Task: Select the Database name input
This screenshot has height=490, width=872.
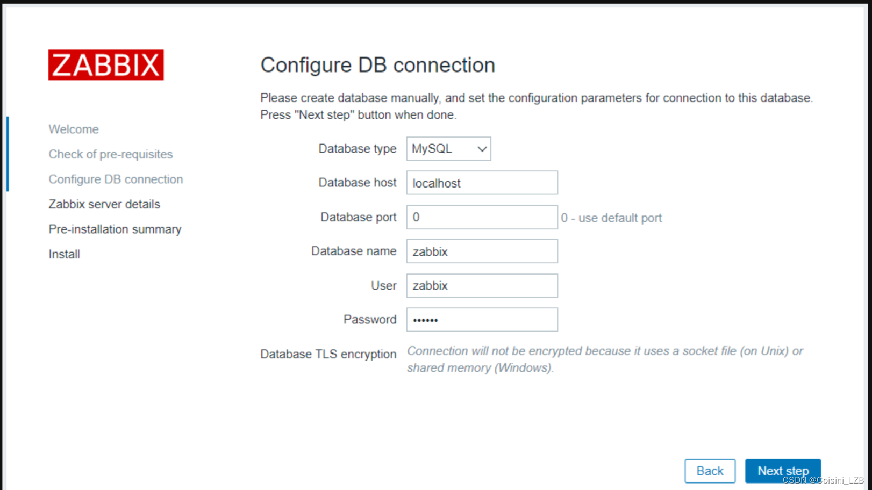Action: point(482,251)
